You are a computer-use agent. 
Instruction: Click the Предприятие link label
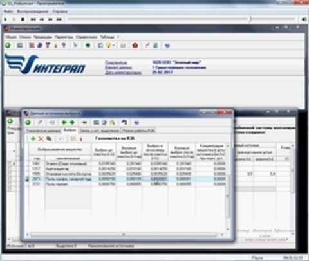[116, 62]
